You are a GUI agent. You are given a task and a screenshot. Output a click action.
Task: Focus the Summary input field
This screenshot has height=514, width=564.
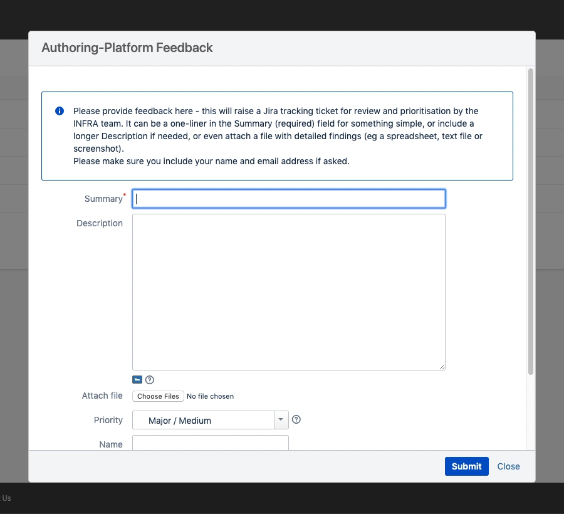[289, 199]
